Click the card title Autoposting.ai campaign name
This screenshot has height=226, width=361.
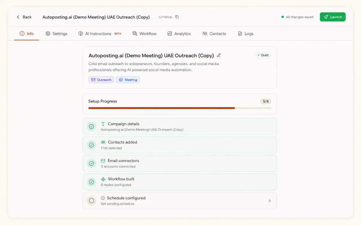(x=151, y=55)
